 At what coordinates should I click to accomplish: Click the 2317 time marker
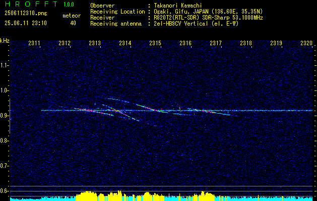(x=216, y=43)
